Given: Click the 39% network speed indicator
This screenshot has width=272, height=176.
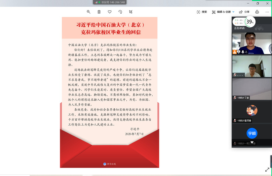Looking at the screenshot, I should tap(250, 22).
